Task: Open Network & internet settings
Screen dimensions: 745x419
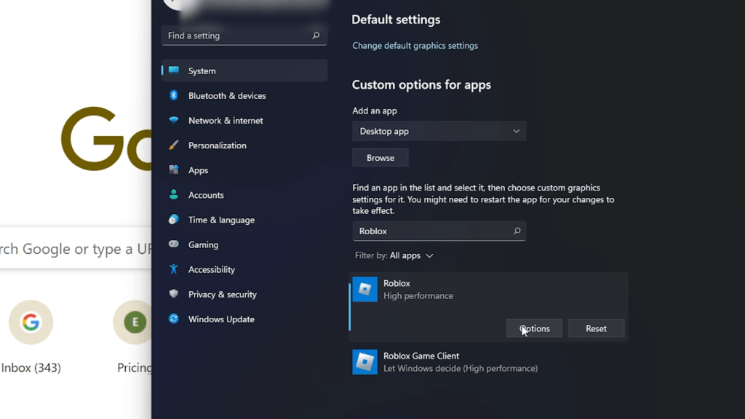Action: pyautogui.click(x=244, y=121)
